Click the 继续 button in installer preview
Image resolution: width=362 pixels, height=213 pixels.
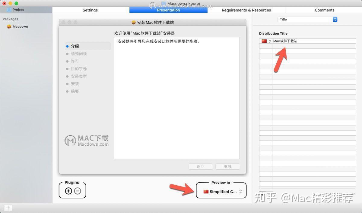(227, 166)
